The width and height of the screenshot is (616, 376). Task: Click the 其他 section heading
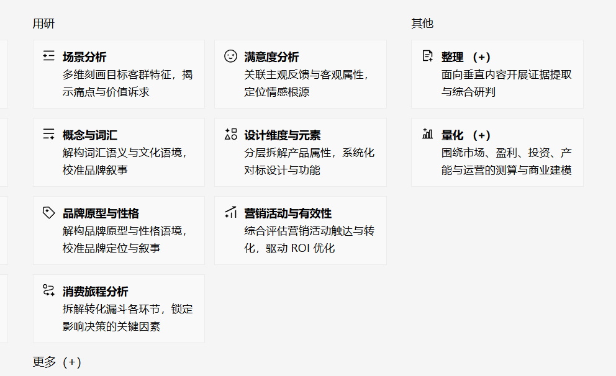tap(422, 24)
